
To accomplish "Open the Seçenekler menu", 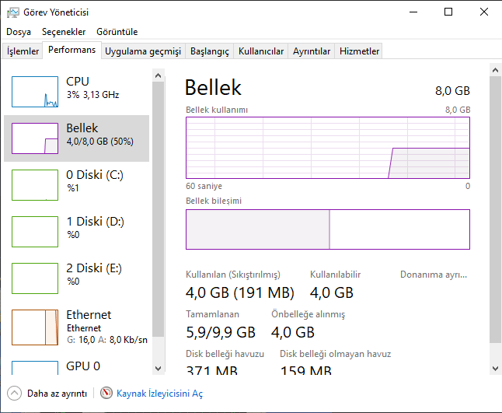I will pos(64,32).
